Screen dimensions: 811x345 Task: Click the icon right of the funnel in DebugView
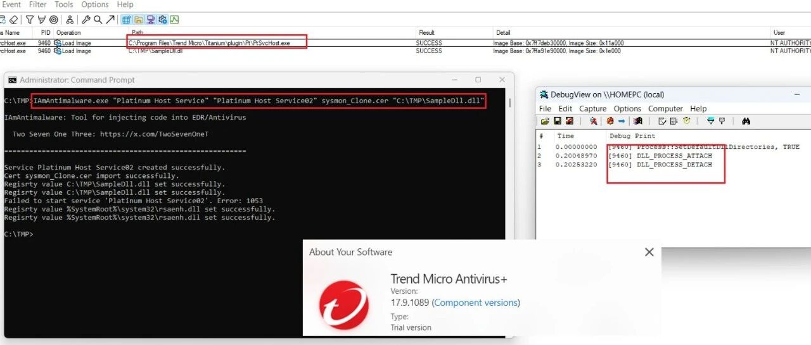[x=722, y=121]
